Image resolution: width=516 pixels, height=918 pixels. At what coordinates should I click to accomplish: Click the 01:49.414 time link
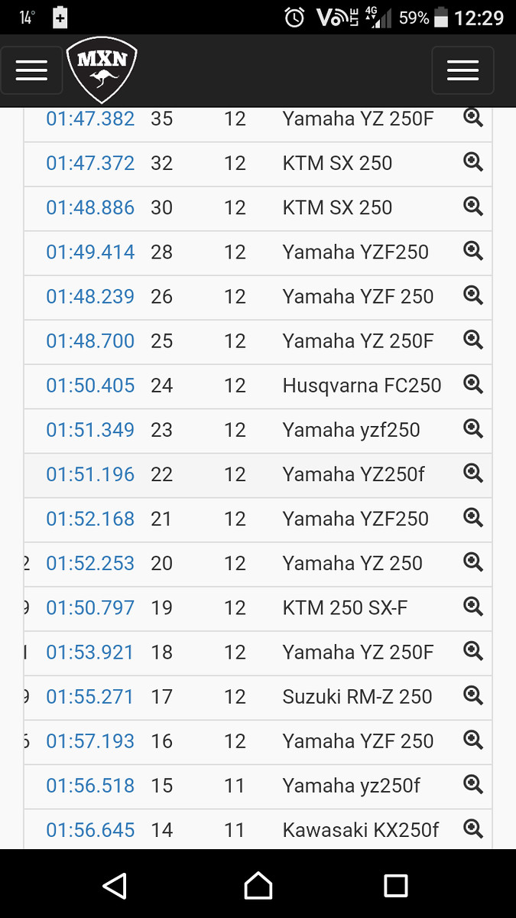(x=90, y=252)
